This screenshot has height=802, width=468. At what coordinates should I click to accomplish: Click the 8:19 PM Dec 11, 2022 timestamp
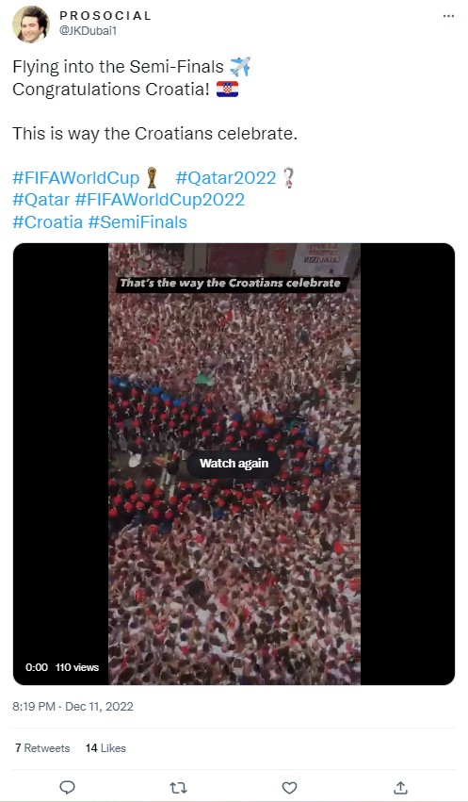[x=73, y=707]
